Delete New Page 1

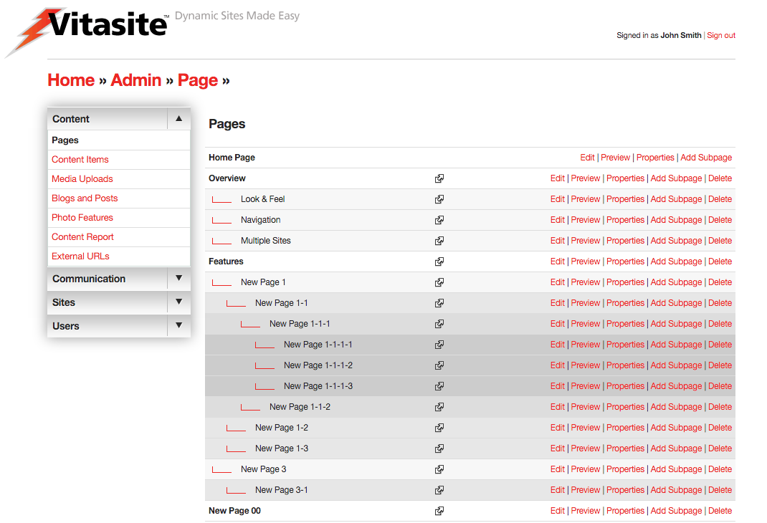tap(720, 282)
